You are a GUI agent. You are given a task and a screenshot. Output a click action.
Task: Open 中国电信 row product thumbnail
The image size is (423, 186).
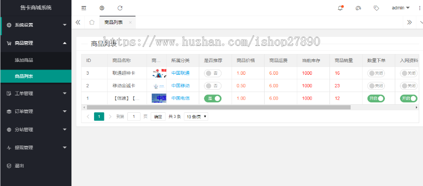click(x=159, y=98)
